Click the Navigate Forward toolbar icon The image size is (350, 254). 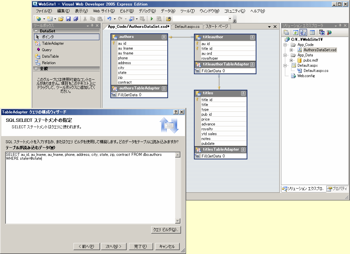coord(142,19)
